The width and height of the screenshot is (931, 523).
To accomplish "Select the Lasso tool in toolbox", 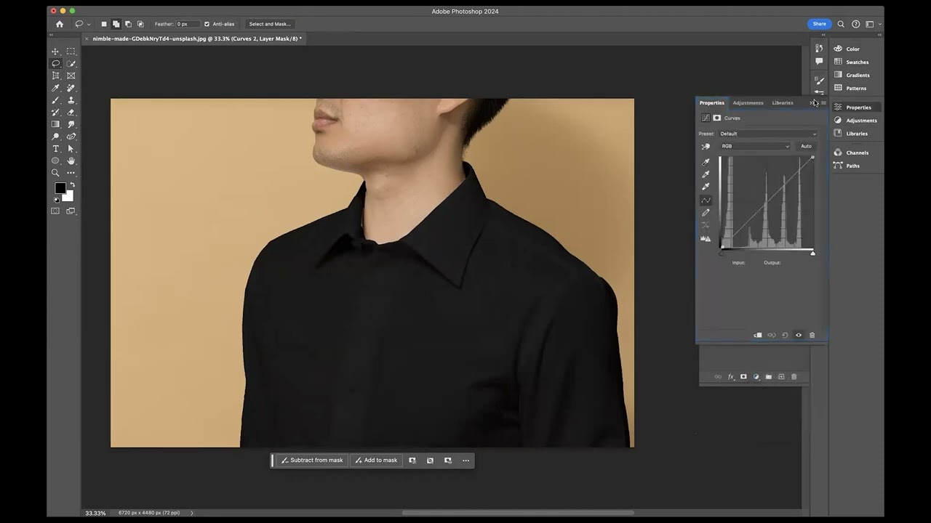I will coord(55,64).
